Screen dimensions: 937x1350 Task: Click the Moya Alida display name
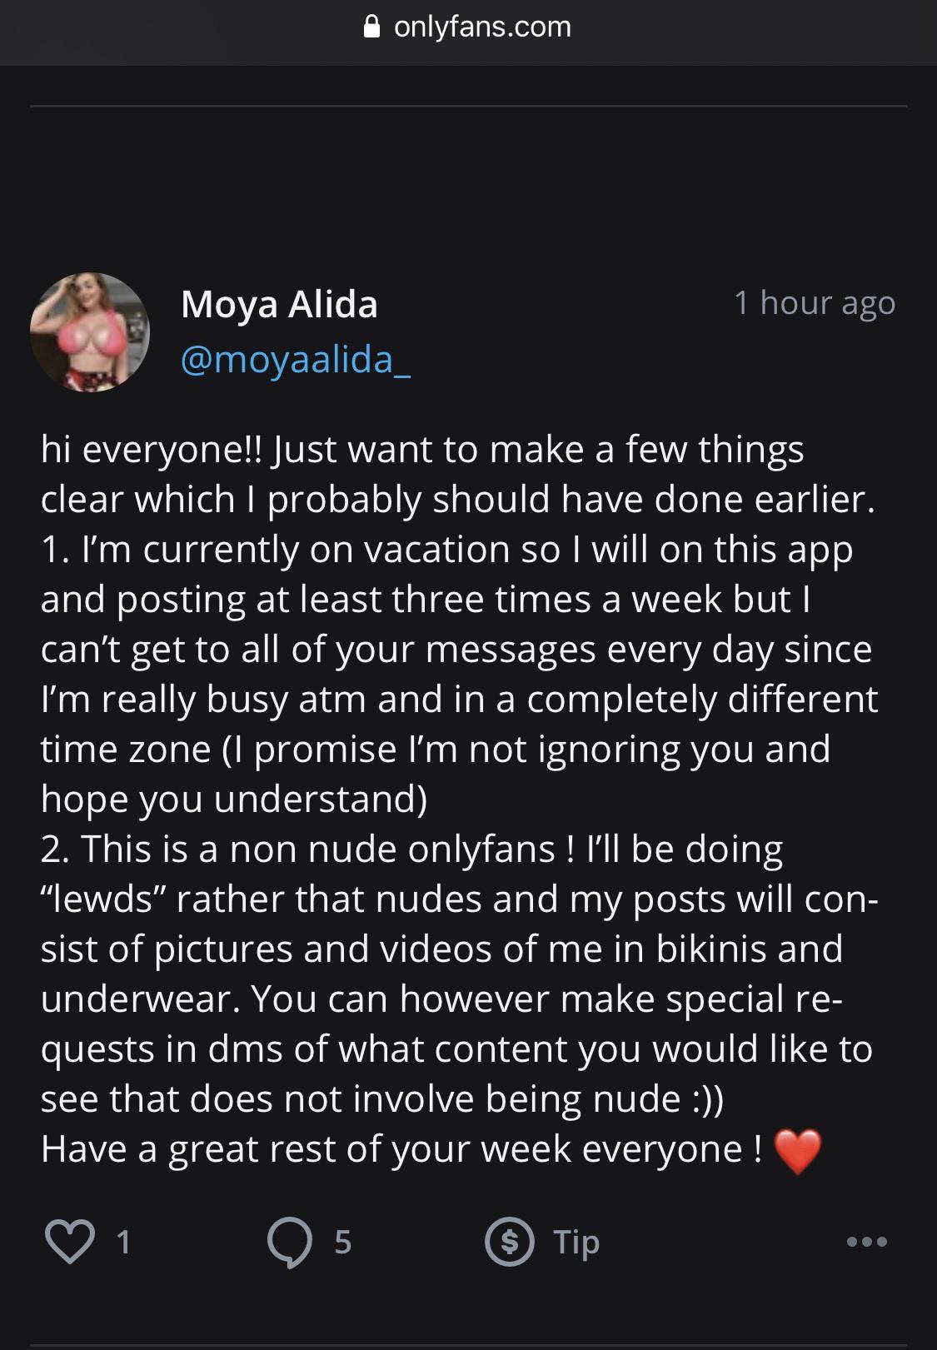[279, 305]
